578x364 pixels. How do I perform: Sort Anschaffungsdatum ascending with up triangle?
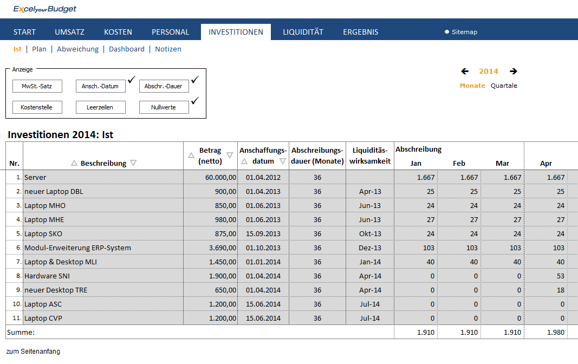coord(244,161)
